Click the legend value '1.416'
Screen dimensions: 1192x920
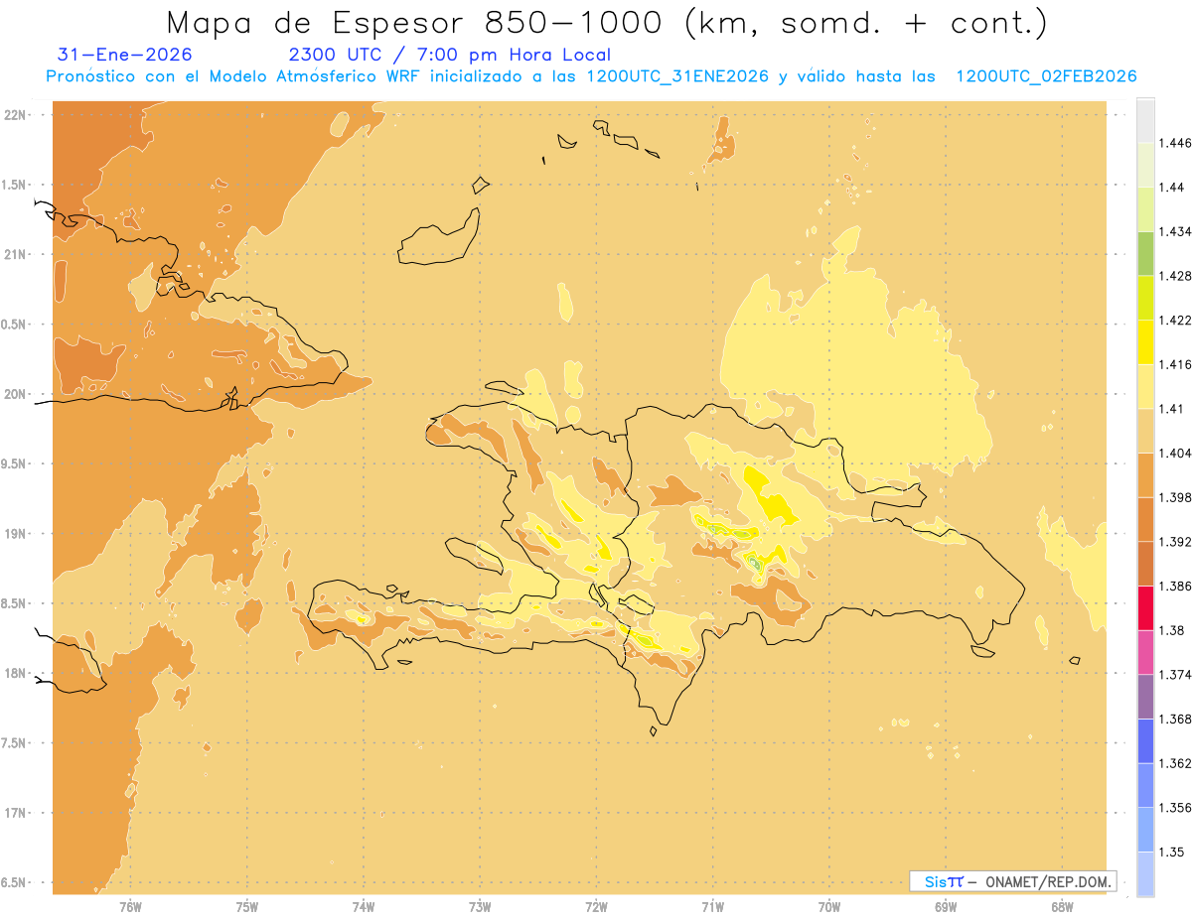point(1177,364)
